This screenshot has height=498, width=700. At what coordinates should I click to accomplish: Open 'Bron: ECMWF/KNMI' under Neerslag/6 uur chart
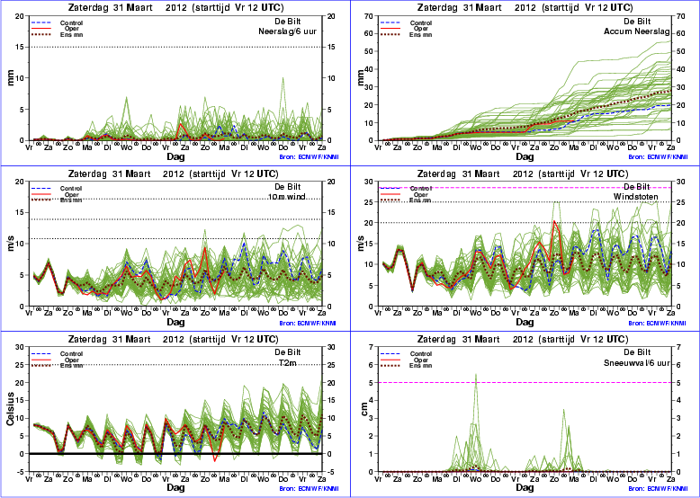(309, 157)
